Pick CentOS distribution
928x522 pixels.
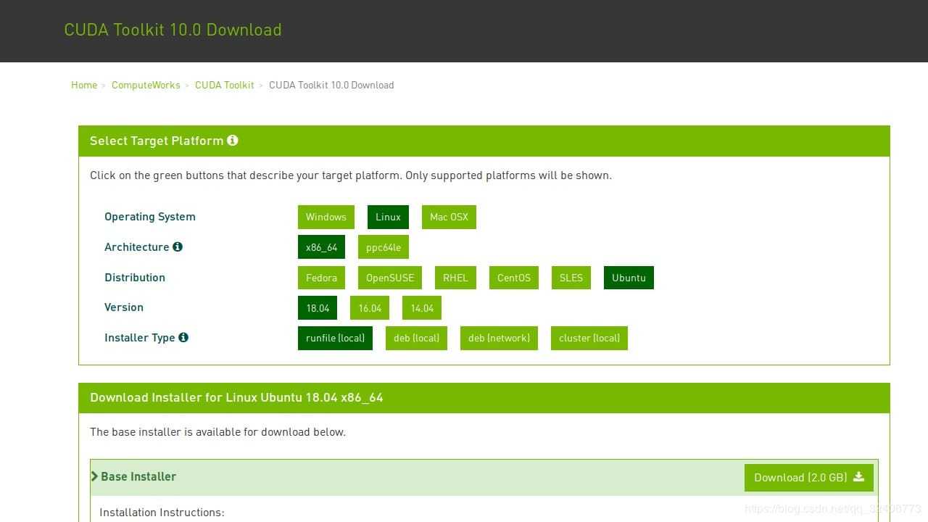(x=514, y=278)
